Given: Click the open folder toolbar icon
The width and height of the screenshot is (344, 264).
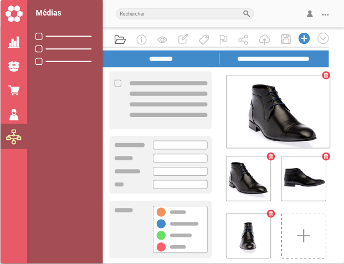Looking at the screenshot, I should click(x=120, y=40).
